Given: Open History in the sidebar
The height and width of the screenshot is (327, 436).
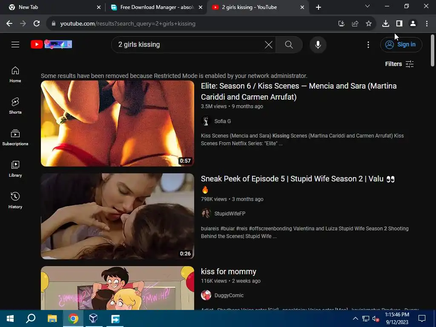Looking at the screenshot, I should tap(15, 200).
